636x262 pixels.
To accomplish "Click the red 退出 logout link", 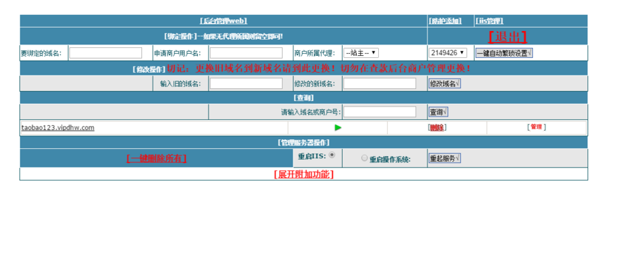I will pyautogui.click(x=507, y=37).
